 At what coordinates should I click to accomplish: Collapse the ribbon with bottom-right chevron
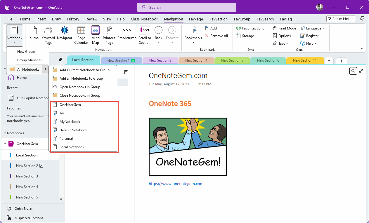[362, 49]
